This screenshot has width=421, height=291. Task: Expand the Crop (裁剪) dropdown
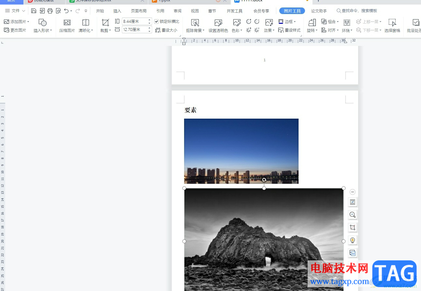pyautogui.click(x=106, y=30)
